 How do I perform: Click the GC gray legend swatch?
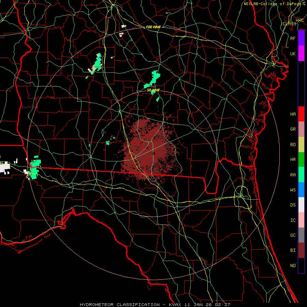301,235
